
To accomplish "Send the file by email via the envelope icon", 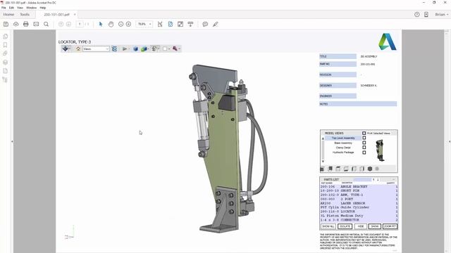I will coord(36,24).
